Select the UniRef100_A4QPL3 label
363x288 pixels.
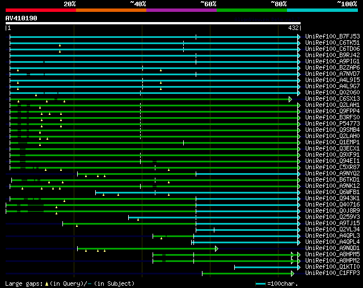point(332,236)
